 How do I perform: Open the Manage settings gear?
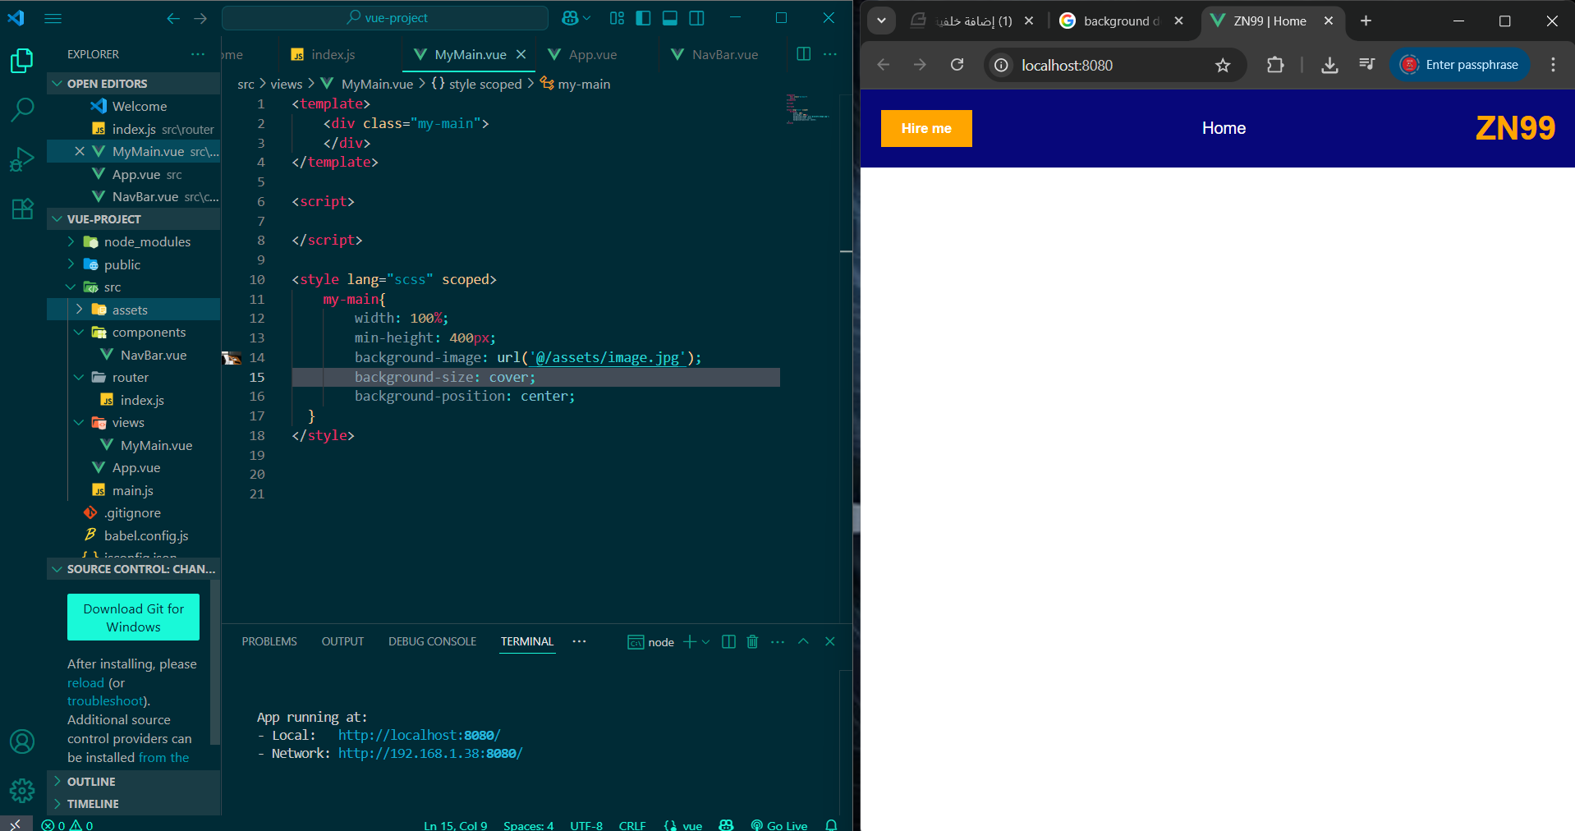click(x=22, y=791)
